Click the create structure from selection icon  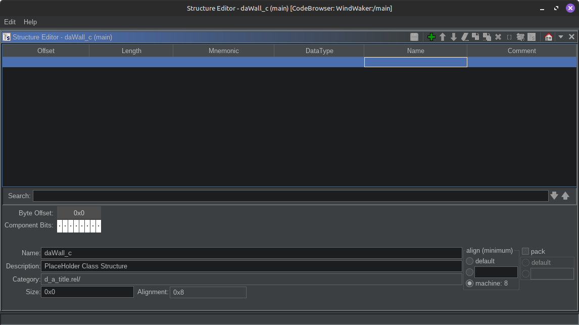pos(532,37)
